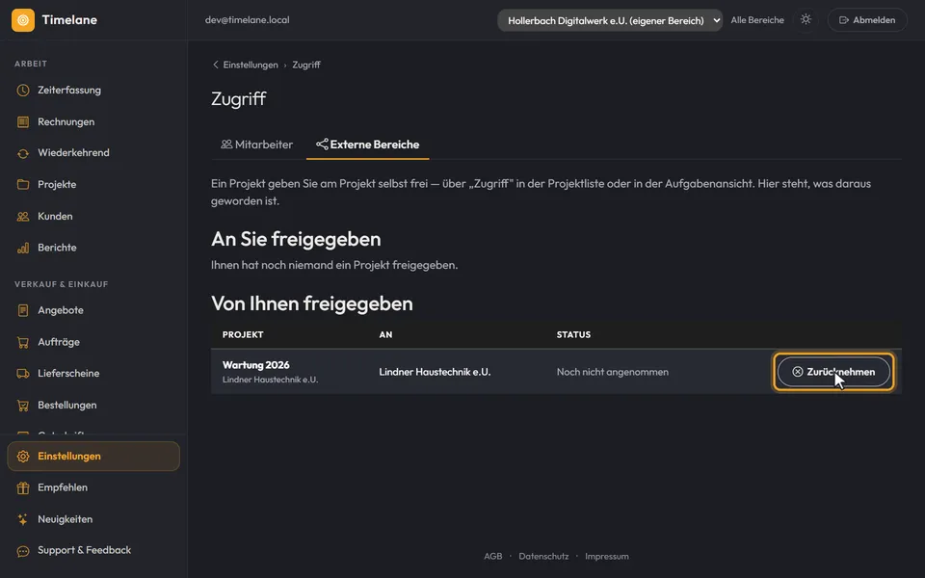Screen dimensions: 925x578
Task: Open the Impressum footer link
Action: click(607, 556)
